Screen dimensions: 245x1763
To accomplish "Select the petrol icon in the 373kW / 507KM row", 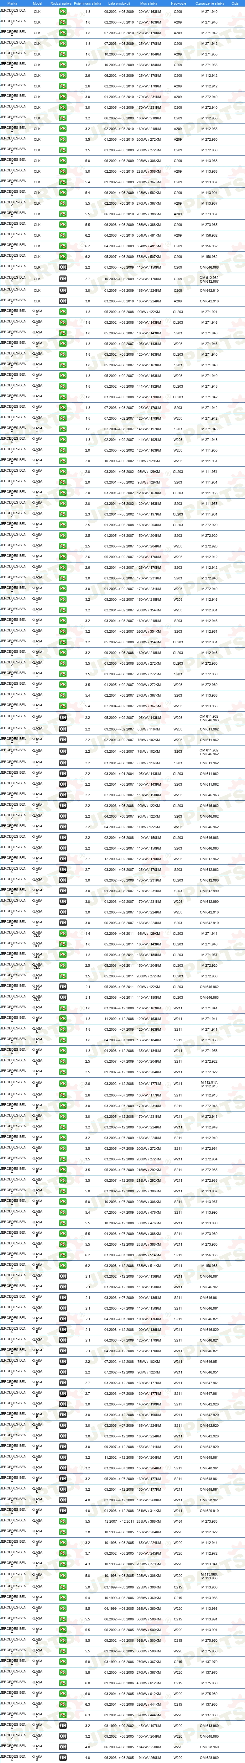I will 62,257.
